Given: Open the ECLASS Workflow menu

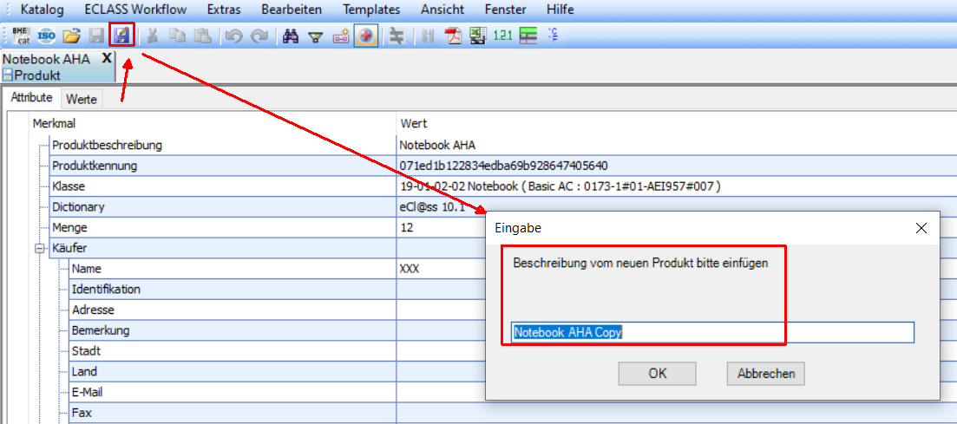Looking at the screenshot, I should (x=135, y=10).
